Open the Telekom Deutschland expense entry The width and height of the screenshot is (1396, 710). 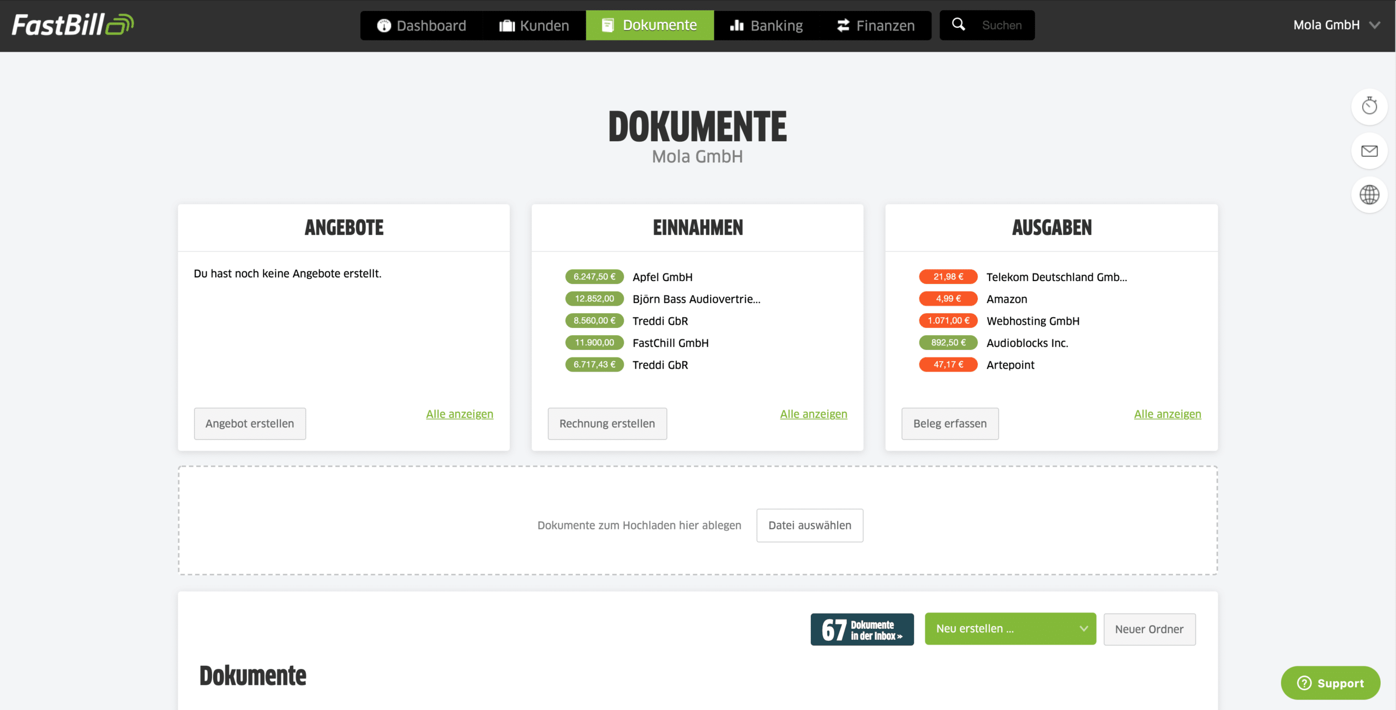(x=1057, y=277)
